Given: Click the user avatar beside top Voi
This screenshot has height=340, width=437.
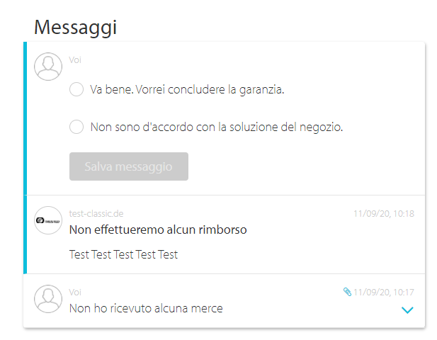Looking at the screenshot, I should [48, 67].
